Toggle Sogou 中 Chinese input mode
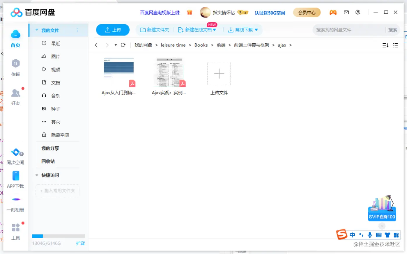The width and height of the screenshot is (407, 254). 352,235
